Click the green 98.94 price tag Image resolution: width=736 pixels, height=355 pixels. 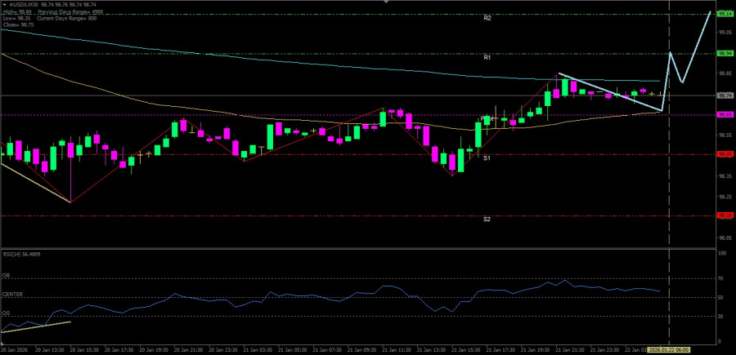point(725,53)
